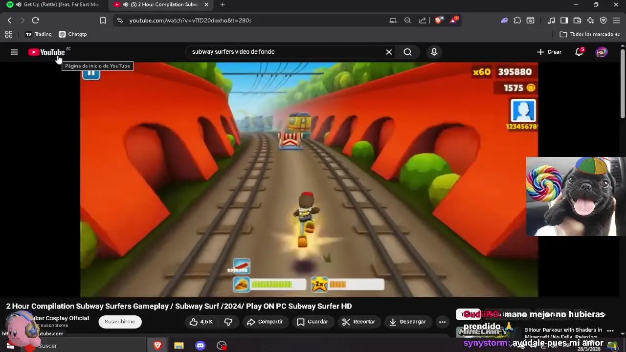The image size is (626, 352).
Task: Pause the game via in-video pause icon
Action: coord(91,73)
